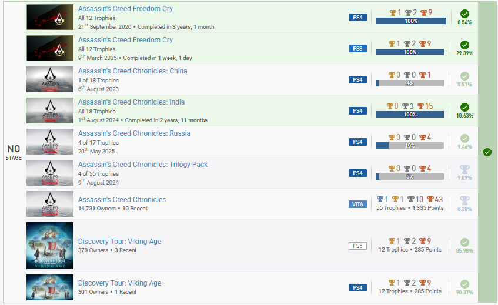Click faded checkmark showing 5.51%

tap(464, 76)
